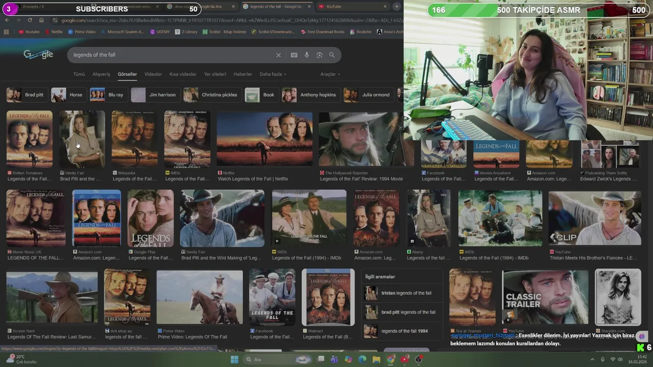653x367 pixels.
Task: Open Microsoft Edge from the taskbar
Action: click(x=362, y=359)
